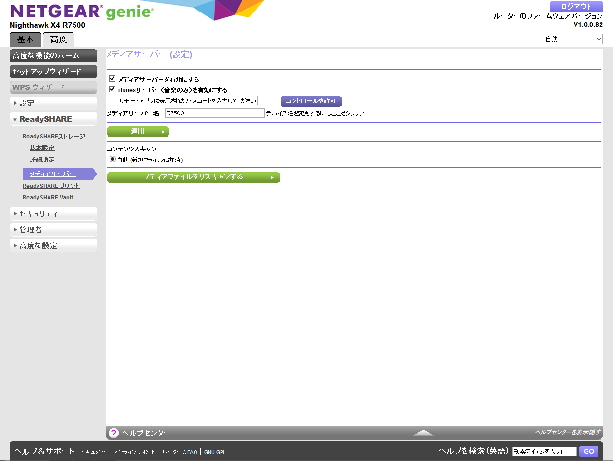Open the ReadySHARE Vault link

[48, 198]
